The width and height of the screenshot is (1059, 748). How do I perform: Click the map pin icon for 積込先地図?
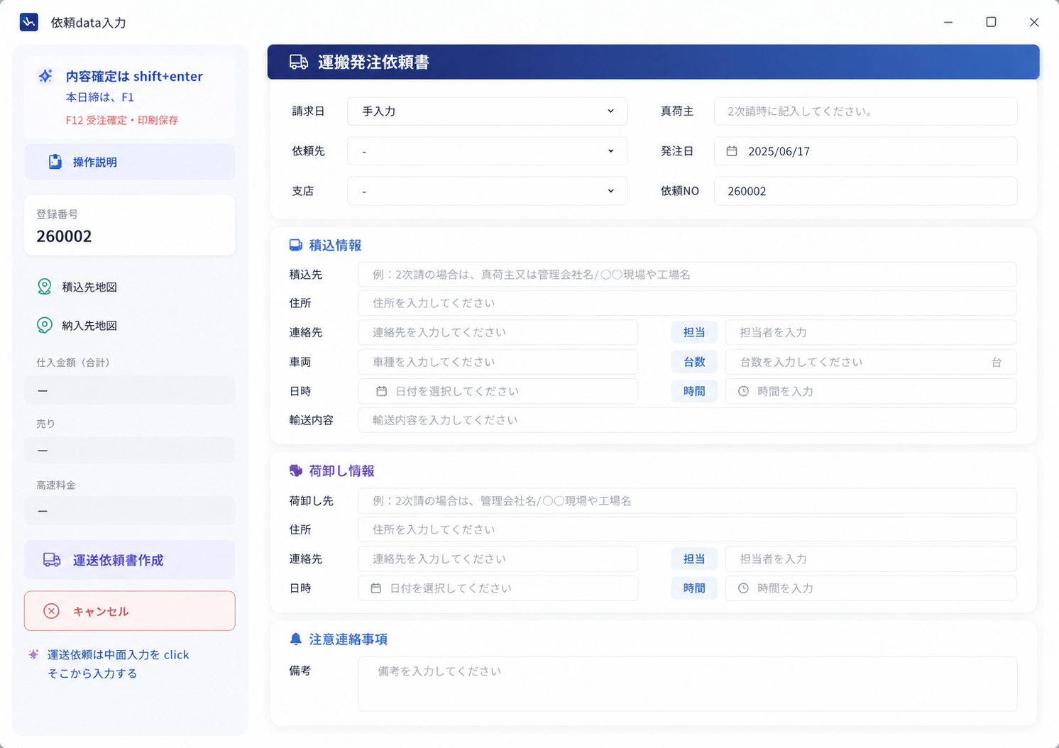coord(44,287)
